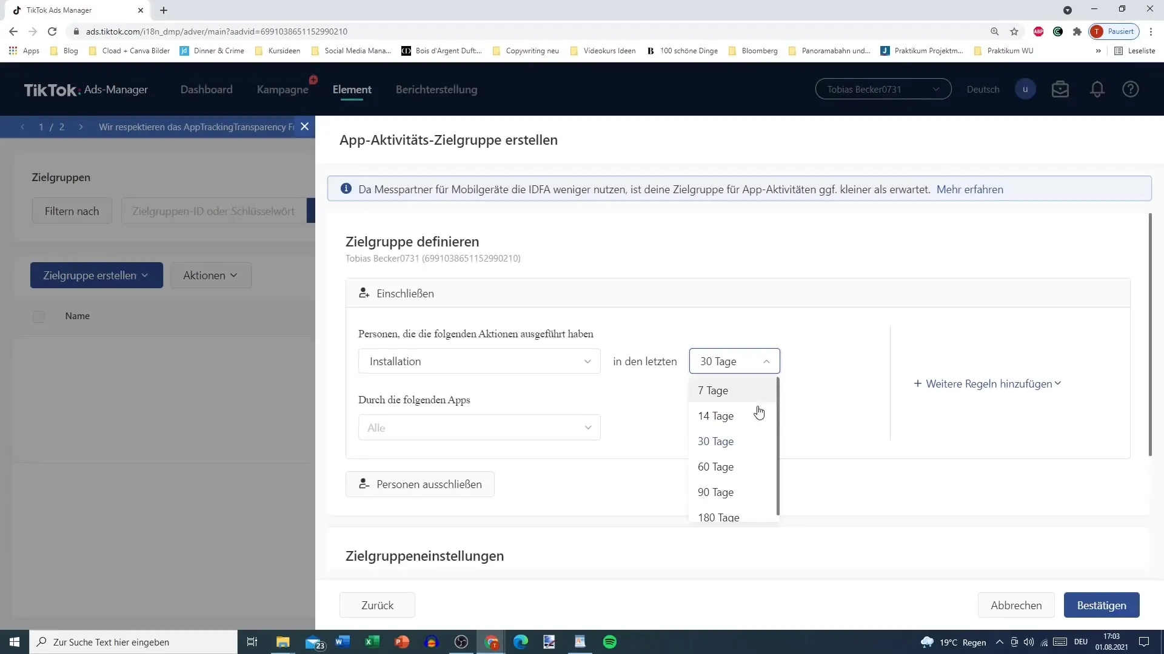Viewport: 1164px width, 654px height.
Task: Click the panel's vertical scrollbar
Action: coord(1150,334)
